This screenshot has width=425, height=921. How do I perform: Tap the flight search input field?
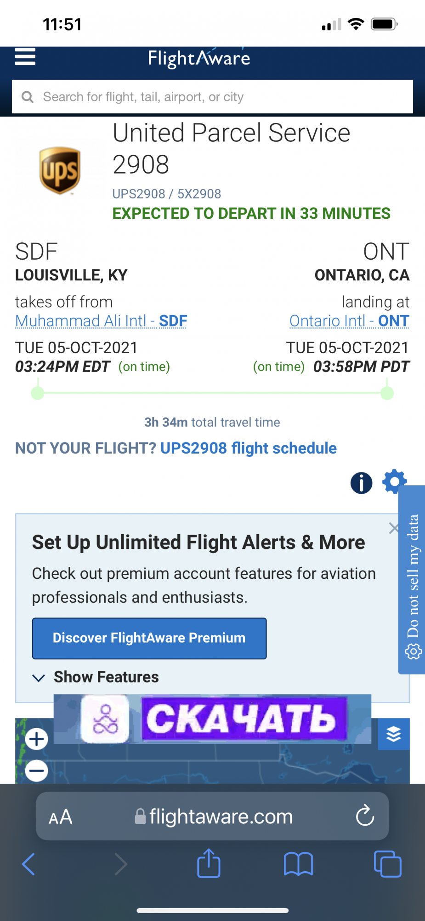tap(212, 97)
